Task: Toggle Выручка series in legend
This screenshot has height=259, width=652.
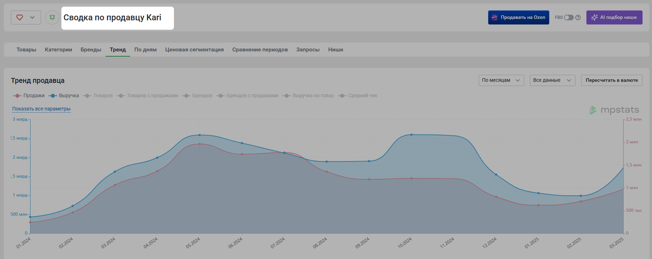Action: tap(64, 96)
